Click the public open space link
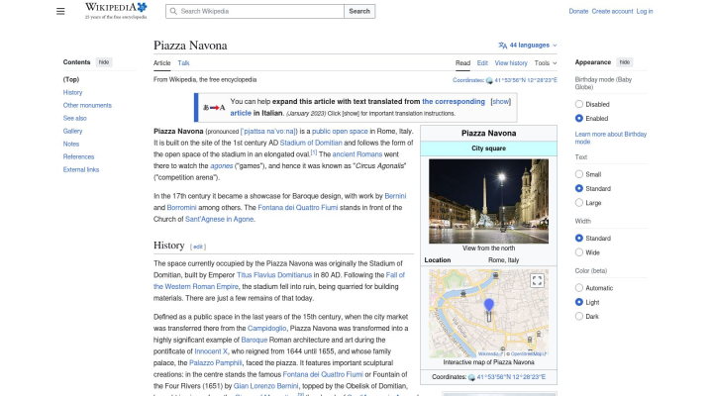The width and height of the screenshot is (713, 396). [340, 131]
